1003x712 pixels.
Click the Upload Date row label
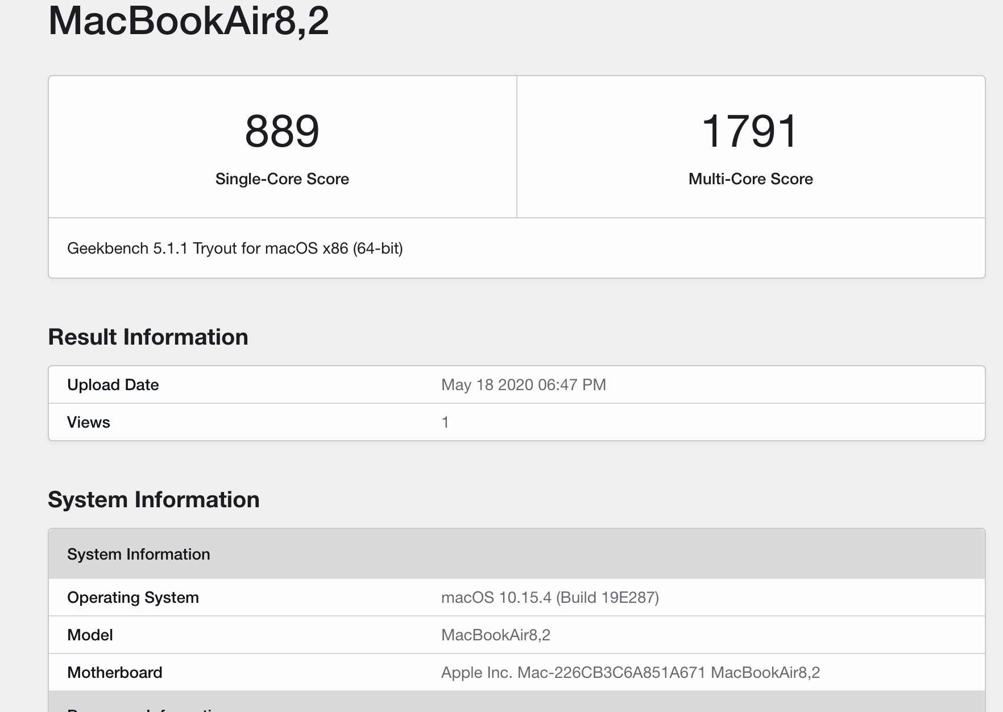[113, 385]
